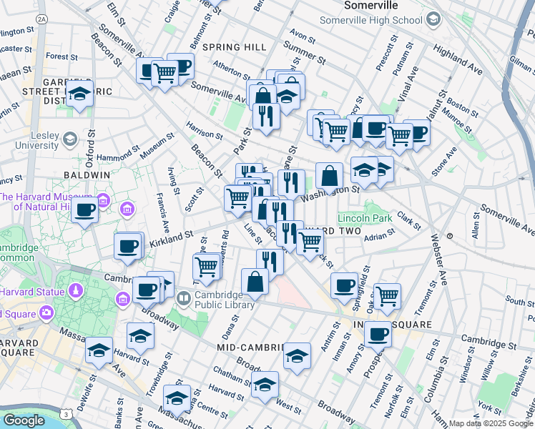Viewport: 535px width, 429px height.
Task: Click the graduation cap marker near Garfield Street
Action: click(79, 93)
